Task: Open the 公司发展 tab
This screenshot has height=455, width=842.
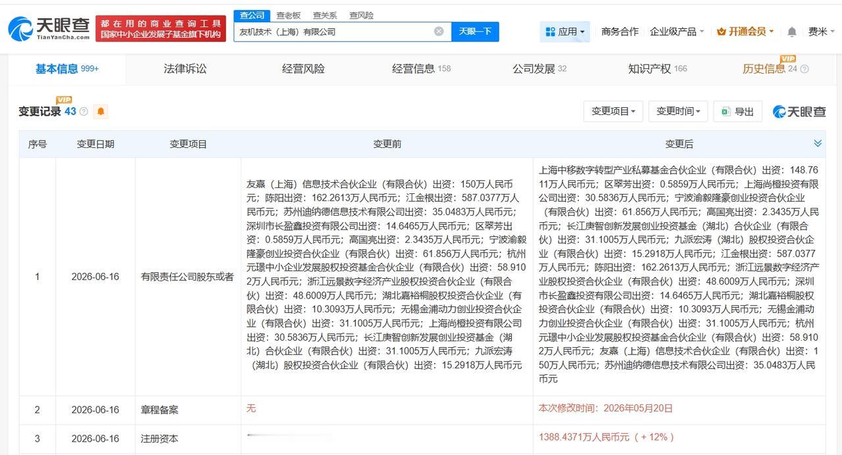Action: (539, 69)
